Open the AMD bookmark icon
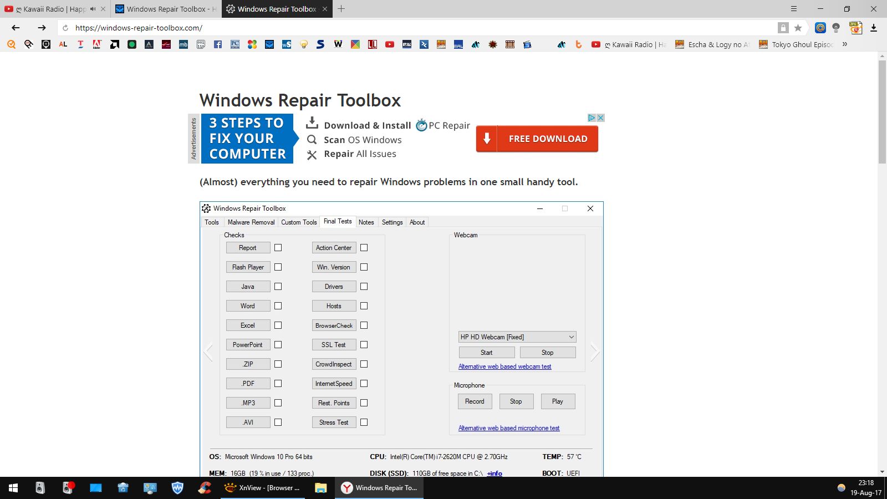The width and height of the screenshot is (887, 499). pyautogui.click(x=115, y=44)
